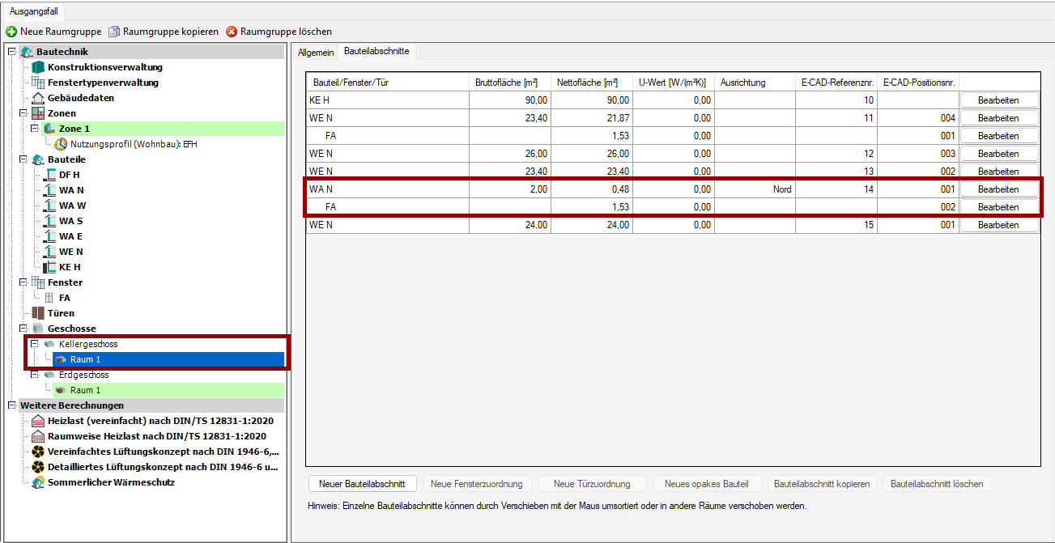Select the Detailliertes Lüftungskonzept entry
The width and height of the screenshot is (1055, 543).
pos(163,467)
